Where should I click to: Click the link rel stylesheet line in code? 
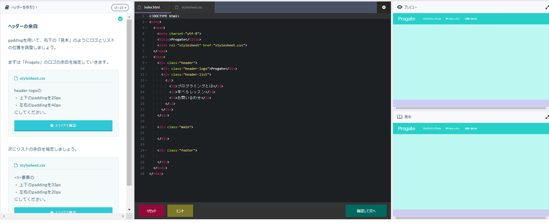[202, 45]
